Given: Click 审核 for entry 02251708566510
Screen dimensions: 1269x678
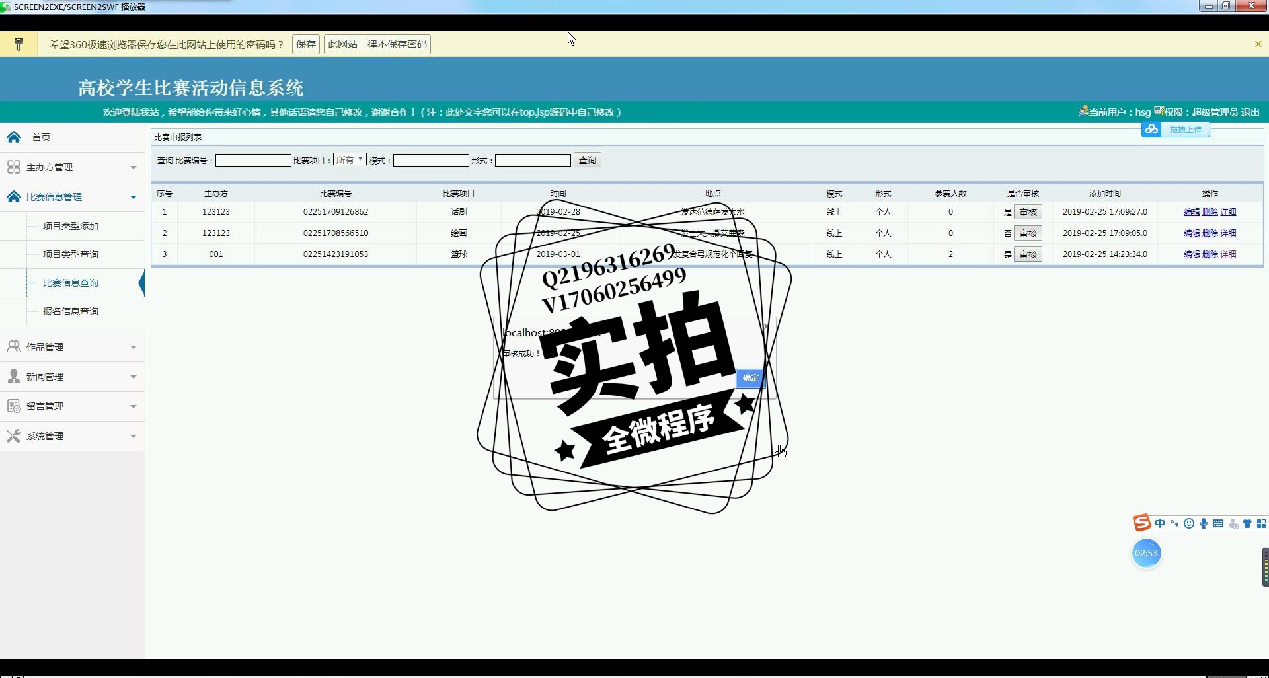Looking at the screenshot, I should (x=1028, y=233).
